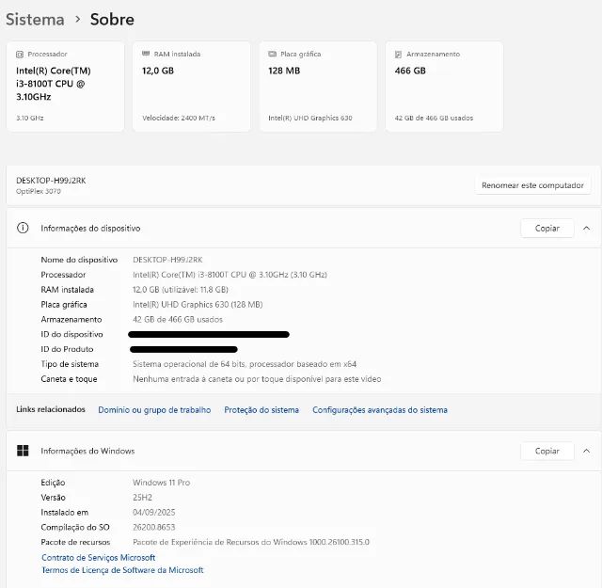Collapse the Informações do dispositivo section

(x=586, y=228)
